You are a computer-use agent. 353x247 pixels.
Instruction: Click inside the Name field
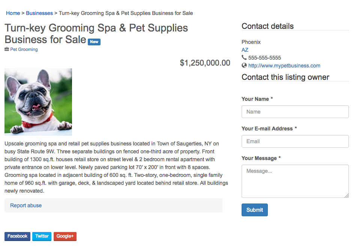[295, 111]
